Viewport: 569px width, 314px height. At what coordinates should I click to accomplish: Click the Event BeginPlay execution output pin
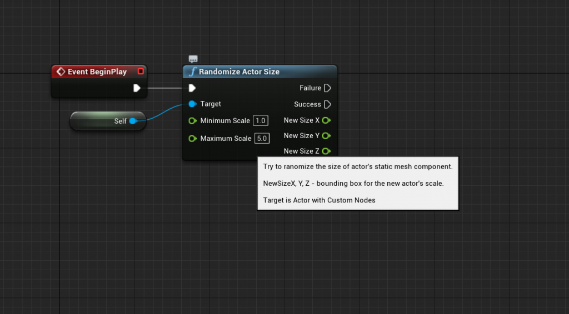(x=137, y=88)
